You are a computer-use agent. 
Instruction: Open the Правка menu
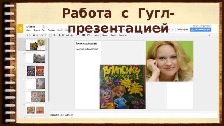(x=36, y=30)
